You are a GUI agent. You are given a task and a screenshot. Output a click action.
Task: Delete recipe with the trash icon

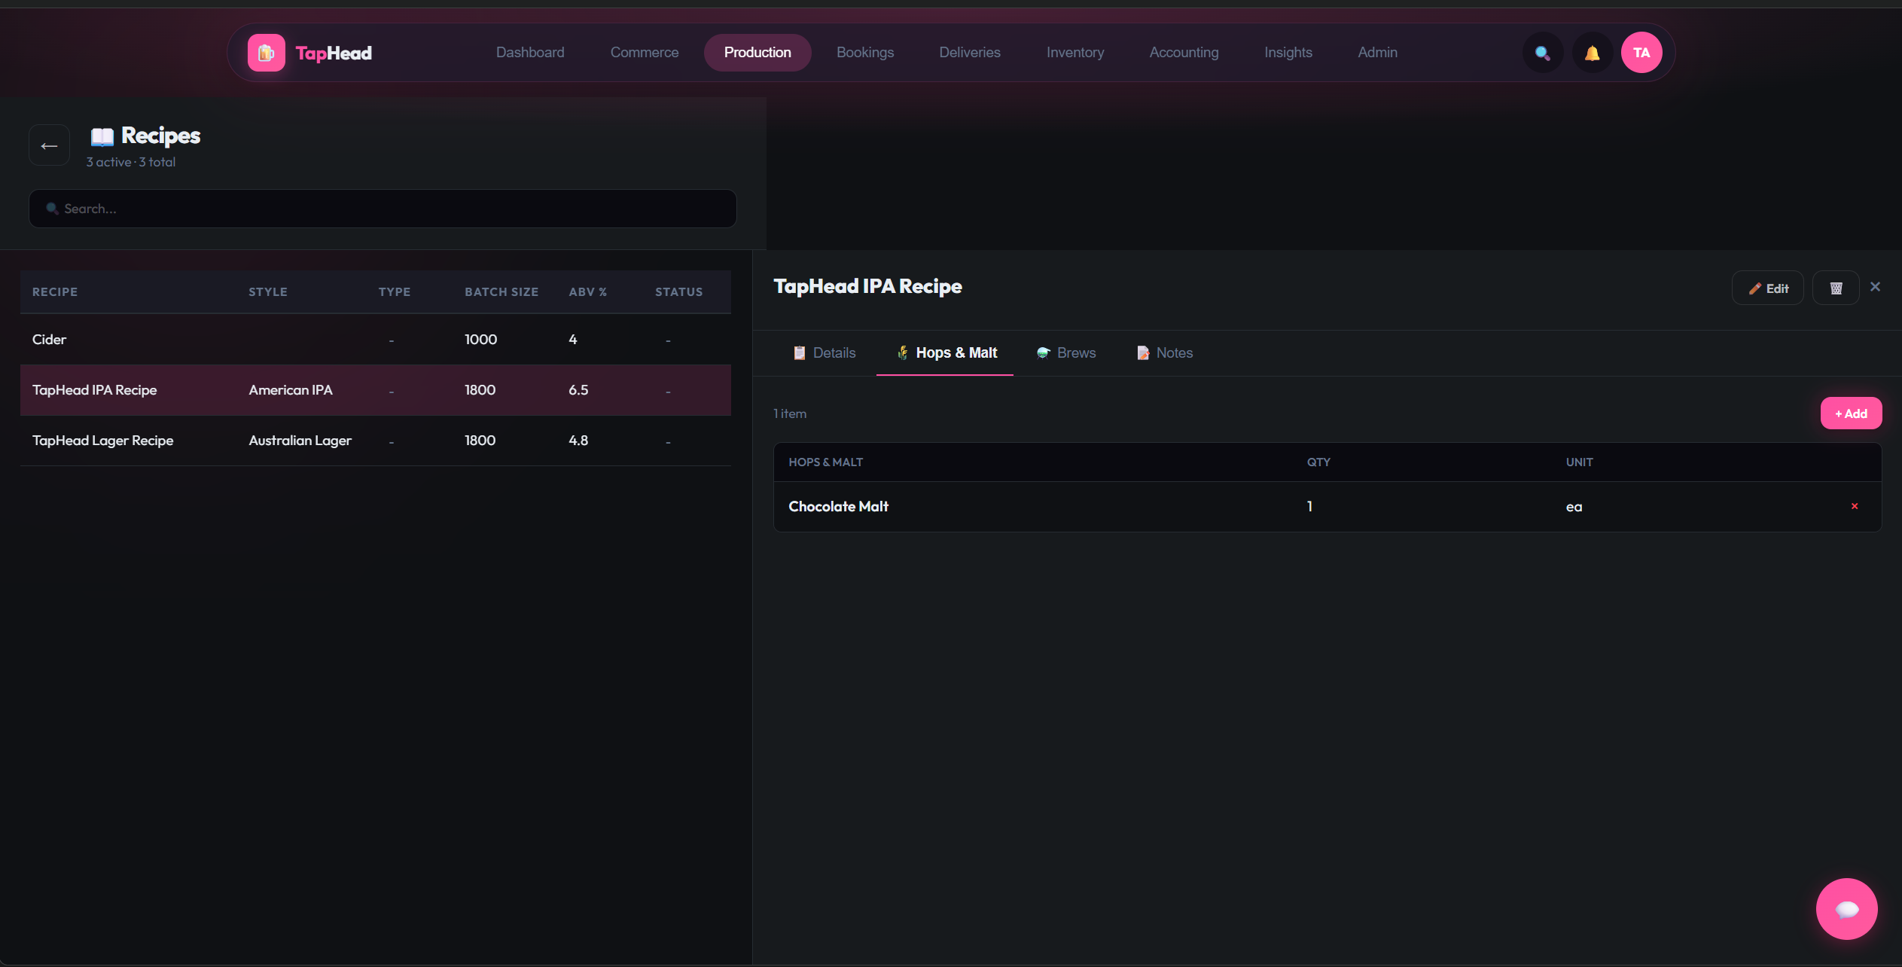pyautogui.click(x=1835, y=288)
